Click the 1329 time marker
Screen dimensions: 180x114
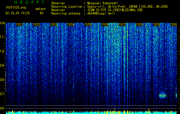(156, 25)
